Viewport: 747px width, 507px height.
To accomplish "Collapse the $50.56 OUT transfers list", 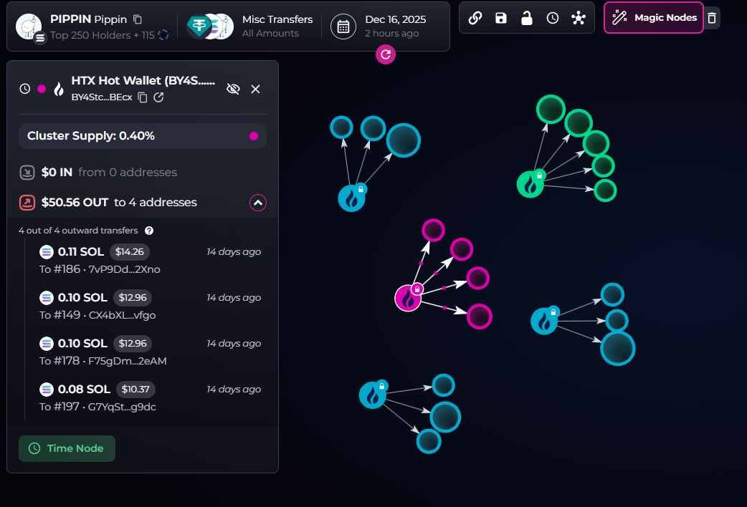I will 258,203.
